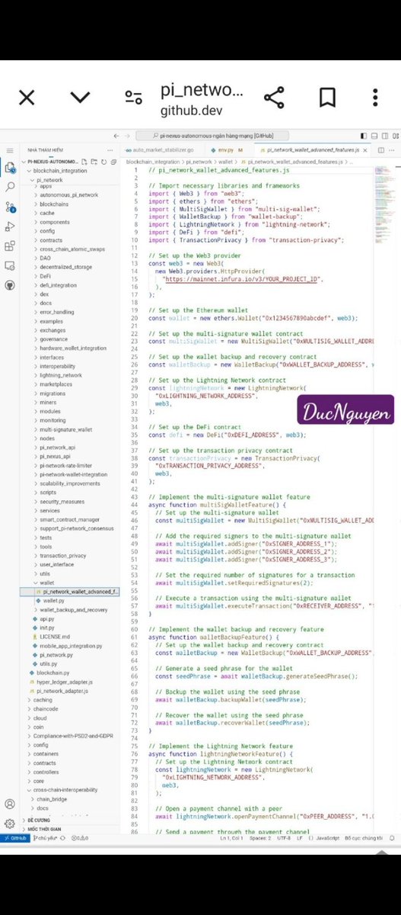The image size is (401, 915).
Task: Share the github.dev page
Action: (x=274, y=98)
